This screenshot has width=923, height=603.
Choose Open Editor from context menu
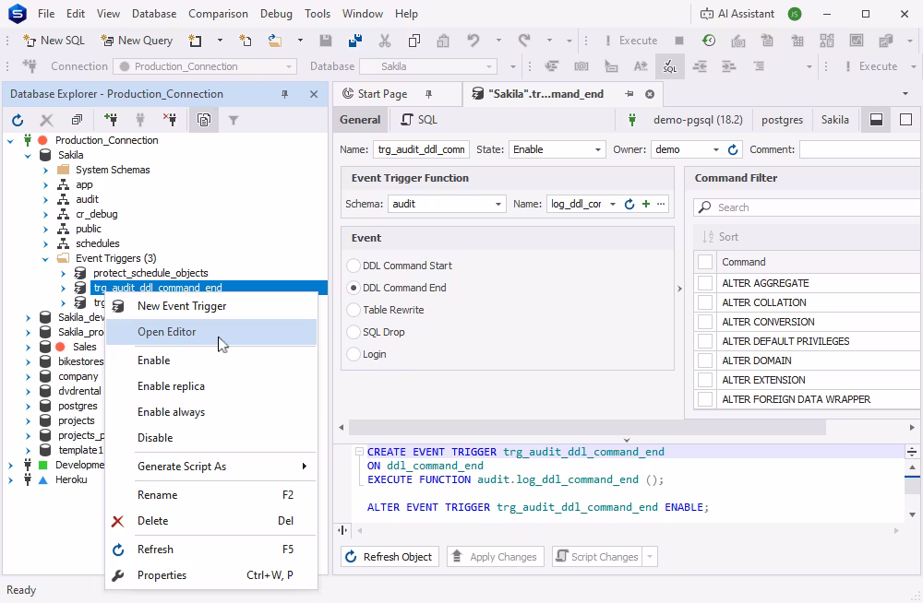210,332
